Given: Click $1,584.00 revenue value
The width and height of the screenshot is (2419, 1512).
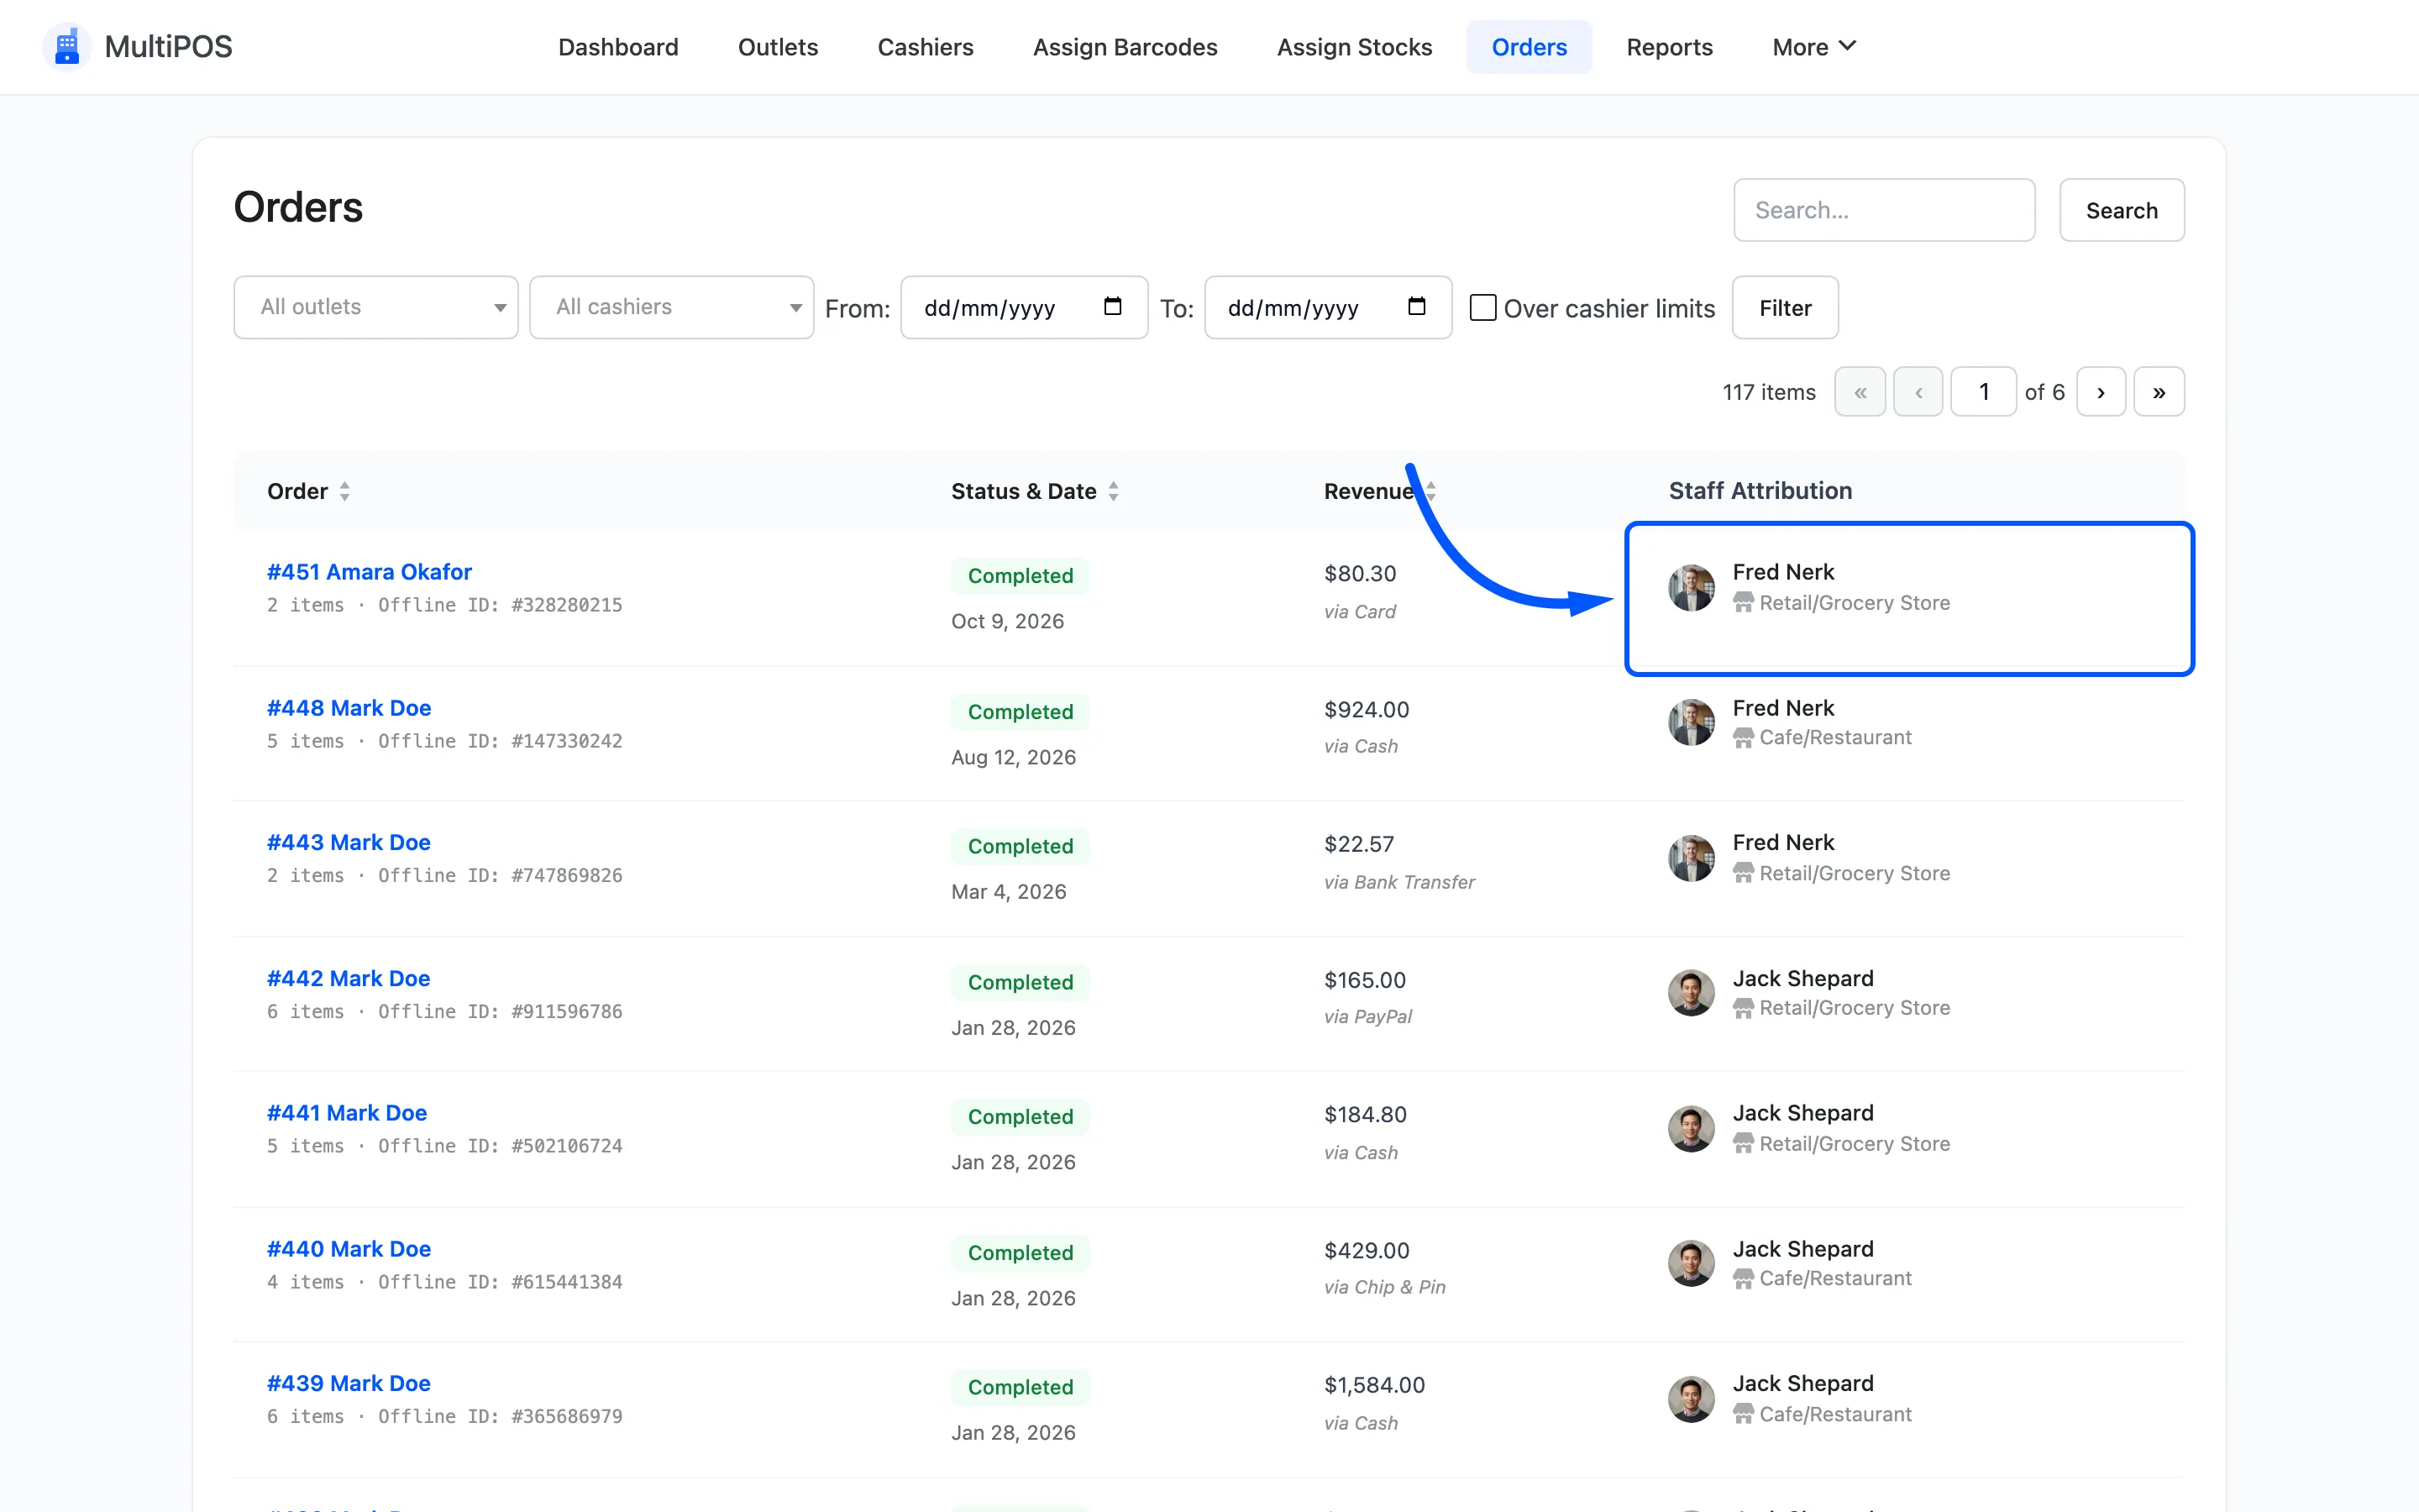Looking at the screenshot, I should 1374,1385.
